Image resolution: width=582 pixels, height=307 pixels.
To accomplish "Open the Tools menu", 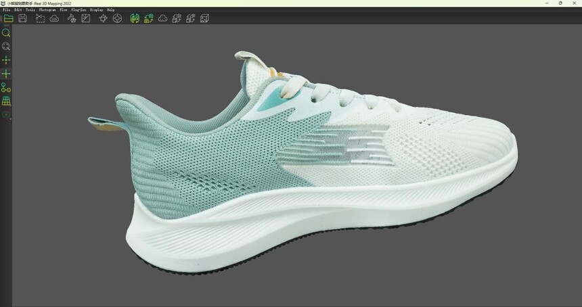I will click(x=30, y=9).
